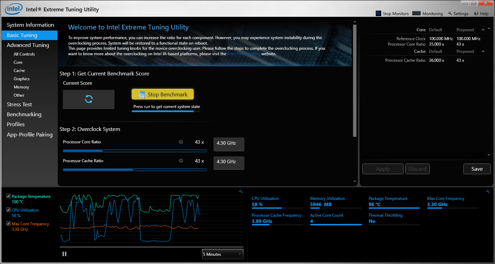Select the Processor Cache Frequency 3.89 GHz tile
The width and height of the screenshot is (495, 264).
[277, 220]
